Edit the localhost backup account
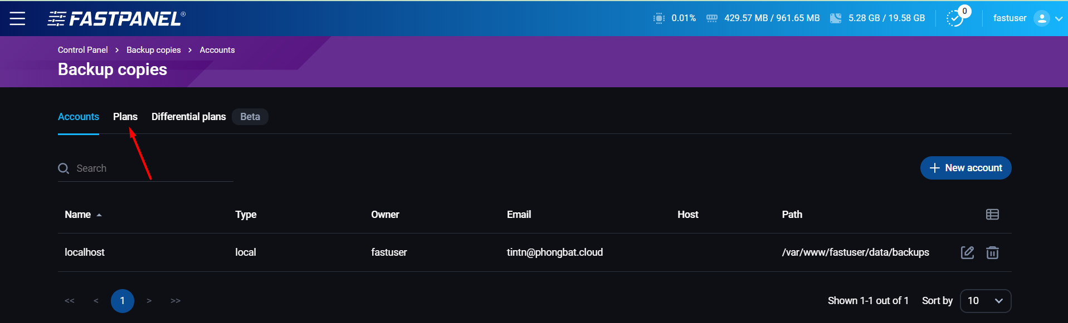 coord(967,252)
